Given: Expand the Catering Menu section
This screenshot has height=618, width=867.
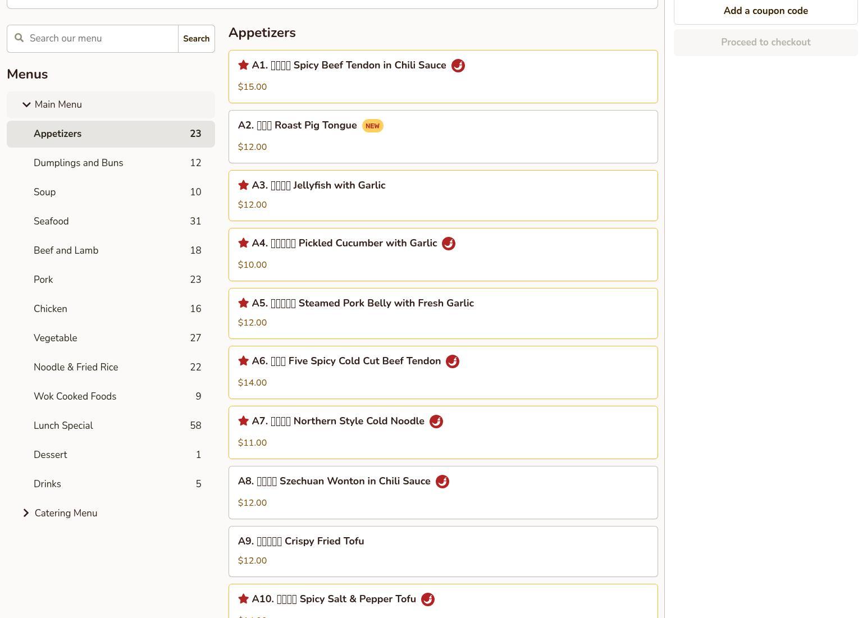Looking at the screenshot, I should (x=111, y=514).
